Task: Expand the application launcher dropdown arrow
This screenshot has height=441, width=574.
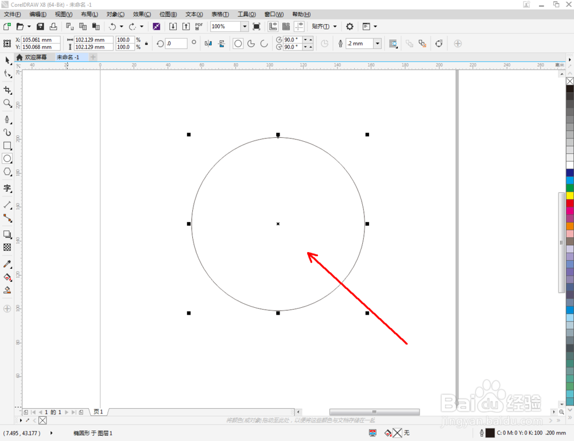Action: 375,26
